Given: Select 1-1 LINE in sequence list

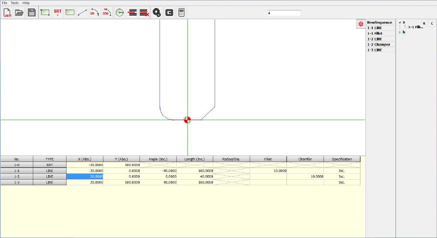Looking at the screenshot, I should coord(380,28).
